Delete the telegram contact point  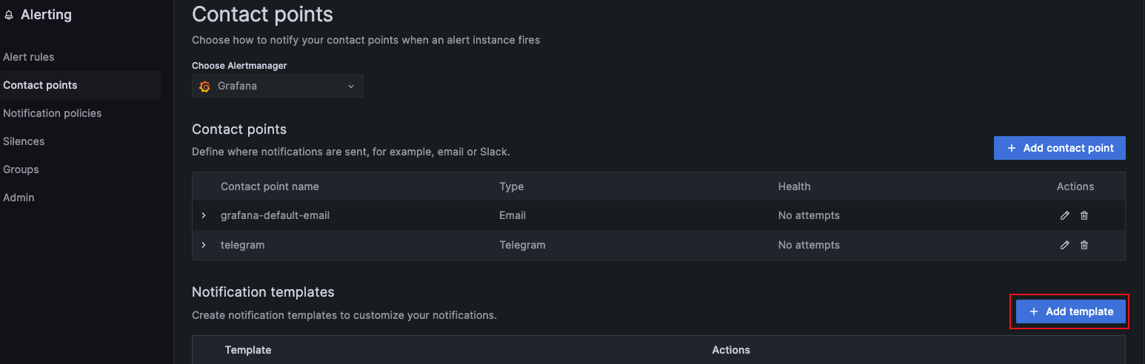pyautogui.click(x=1084, y=245)
